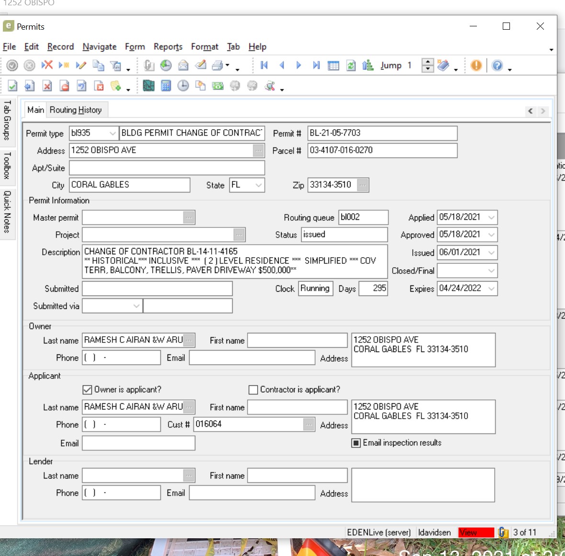Screen dimensions: 565x556
Task: Open the grid table view icon
Action: pyautogui.click(x=333, y=66)
